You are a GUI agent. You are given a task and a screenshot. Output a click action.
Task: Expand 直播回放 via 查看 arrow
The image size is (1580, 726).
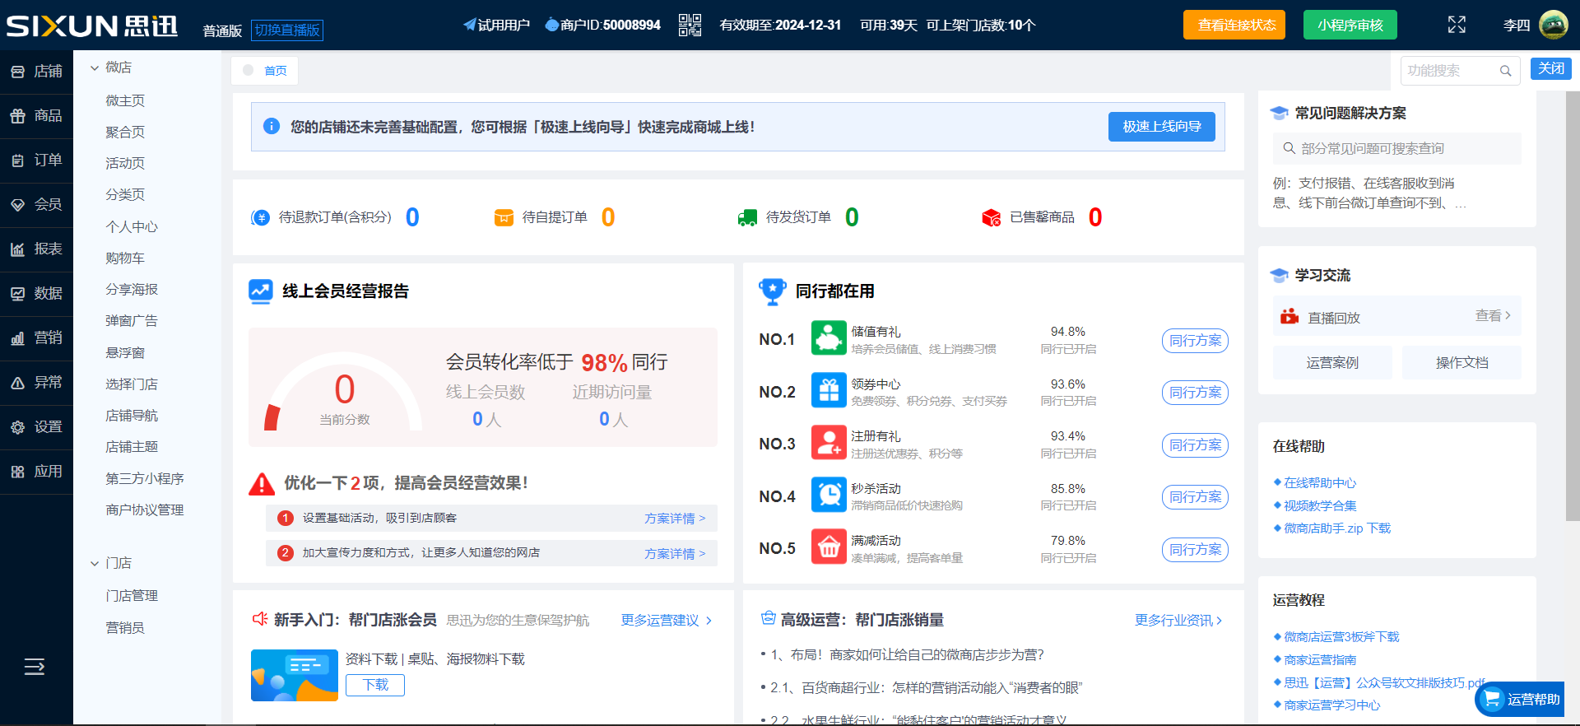[1493, 315]
